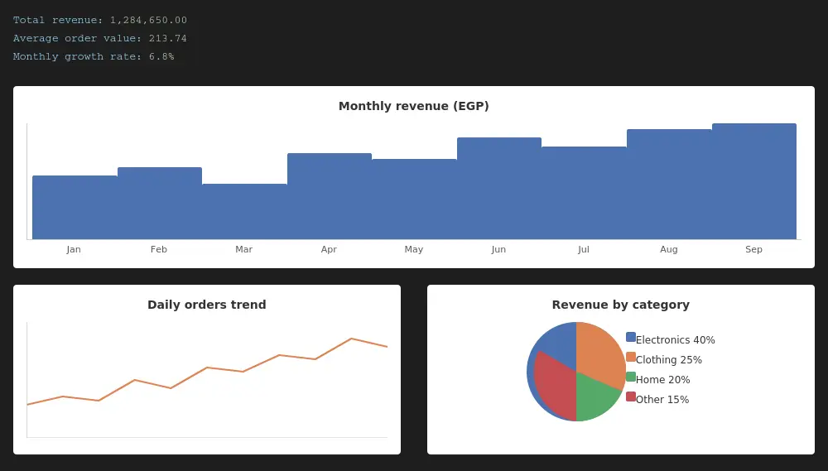828x471 pixels.
Task: Click the Average order value line
Action: (100, 38)
